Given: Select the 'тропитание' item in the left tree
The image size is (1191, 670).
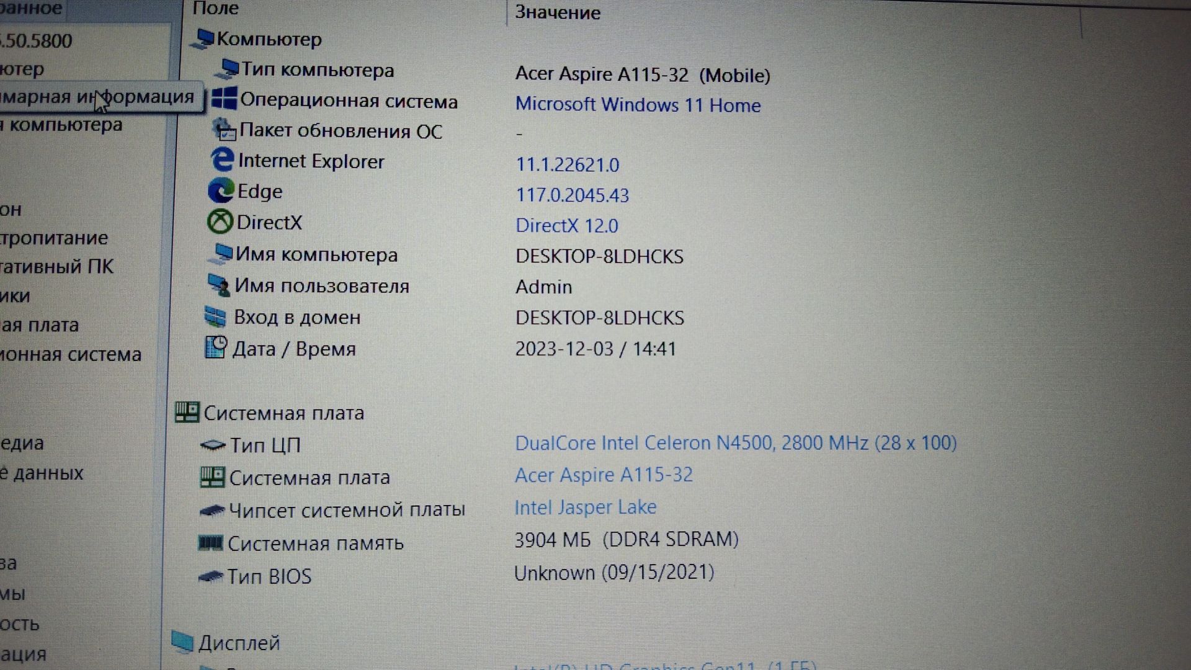Looking at the screenshot, I should coord(54,238).
